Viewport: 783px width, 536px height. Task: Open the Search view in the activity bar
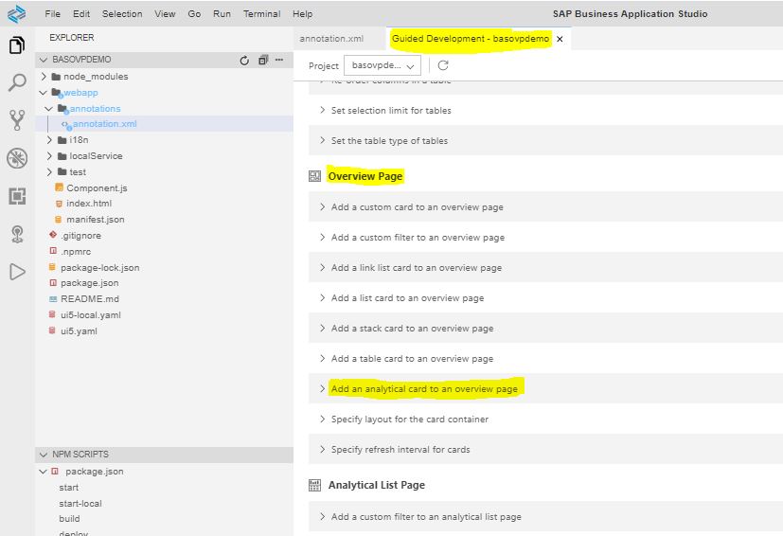pos(17,82)
